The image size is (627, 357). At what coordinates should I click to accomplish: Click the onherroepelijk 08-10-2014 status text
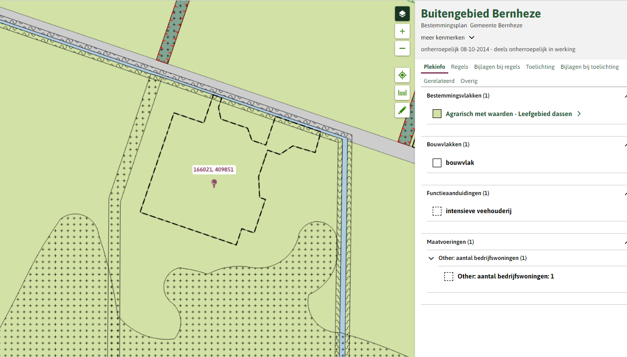pyautogui.click(x=498, y=49)
